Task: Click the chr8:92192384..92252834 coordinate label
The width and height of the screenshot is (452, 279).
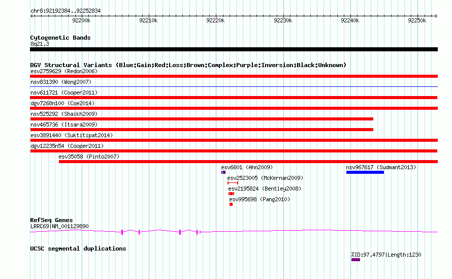Action: 66,11
